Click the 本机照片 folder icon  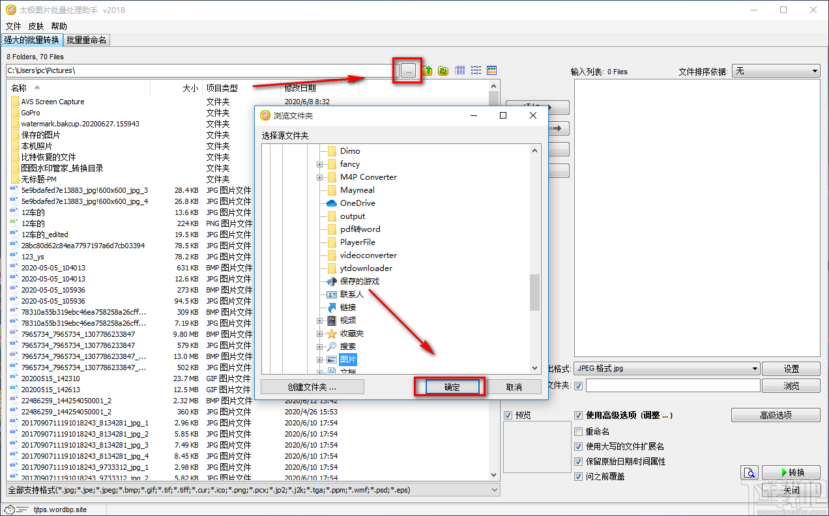point(15,146)
